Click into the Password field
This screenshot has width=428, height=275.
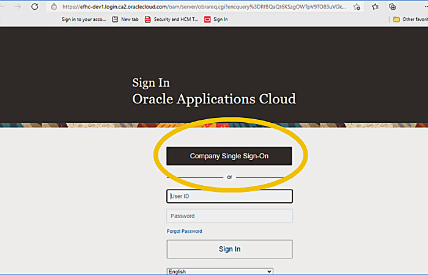(229, 216)
